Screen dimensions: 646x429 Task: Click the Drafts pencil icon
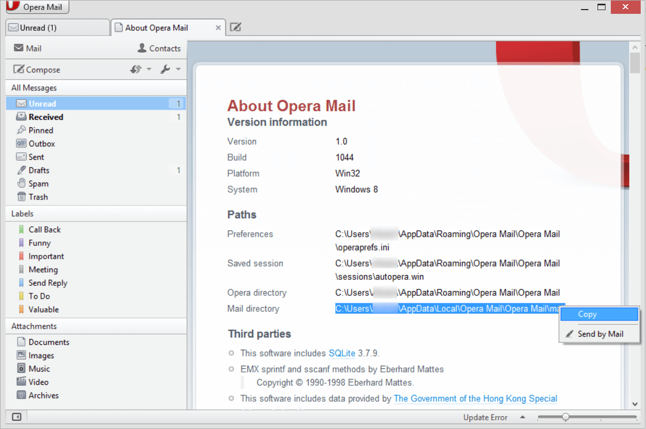click(21, 170)
